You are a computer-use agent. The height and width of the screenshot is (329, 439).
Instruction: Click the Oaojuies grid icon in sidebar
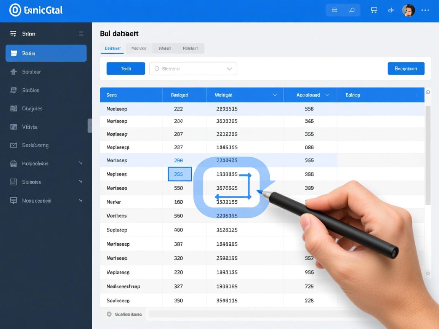[x=14, y=109]
